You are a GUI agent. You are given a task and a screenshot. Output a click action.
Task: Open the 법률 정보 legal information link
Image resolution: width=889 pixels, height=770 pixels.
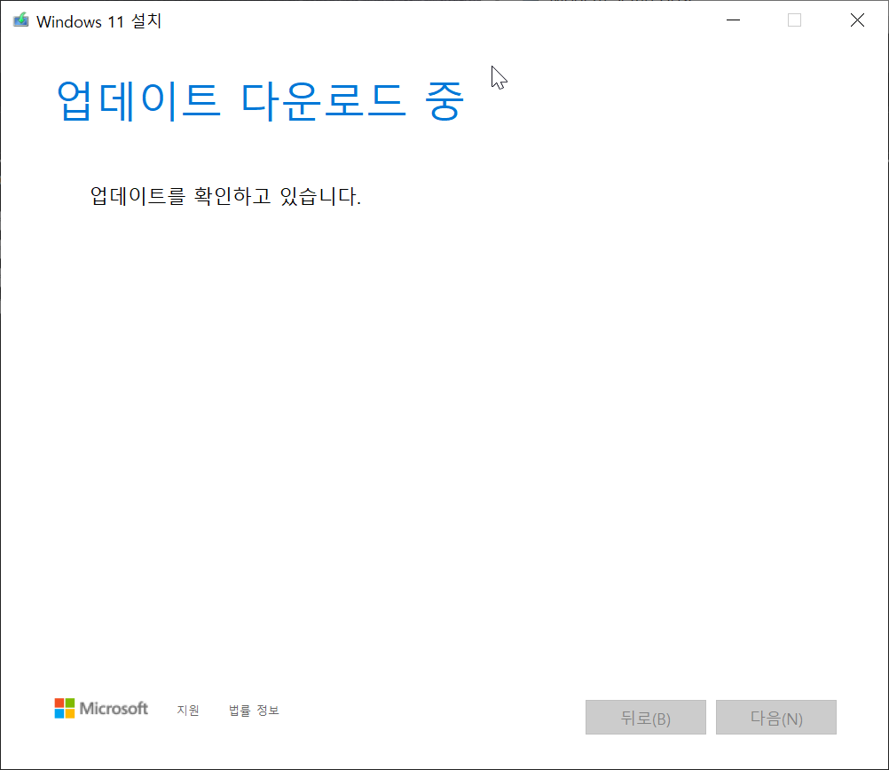pos(254,710)
